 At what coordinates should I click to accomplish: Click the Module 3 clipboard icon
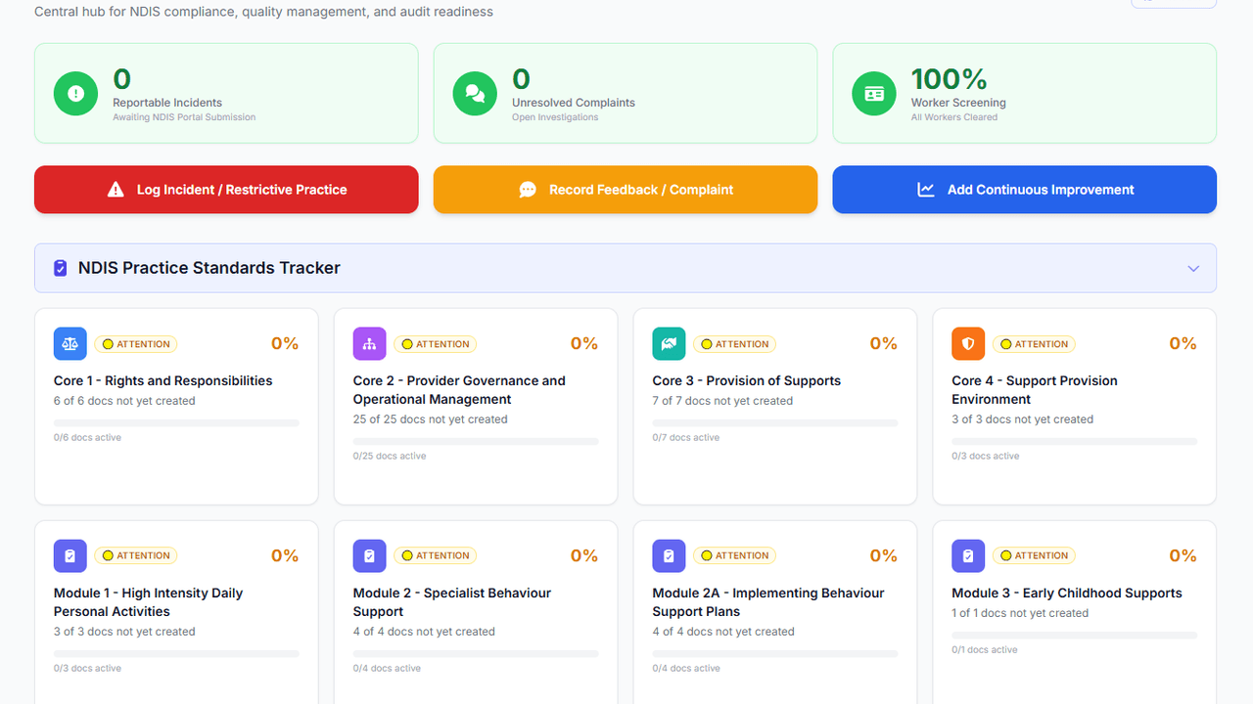point(969,556)
